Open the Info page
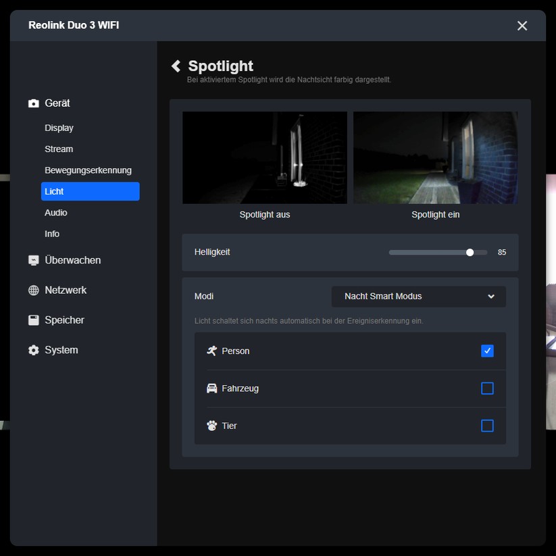Image resolution: width=556 pixels, height=556 pixels. [x=51, y=233]
